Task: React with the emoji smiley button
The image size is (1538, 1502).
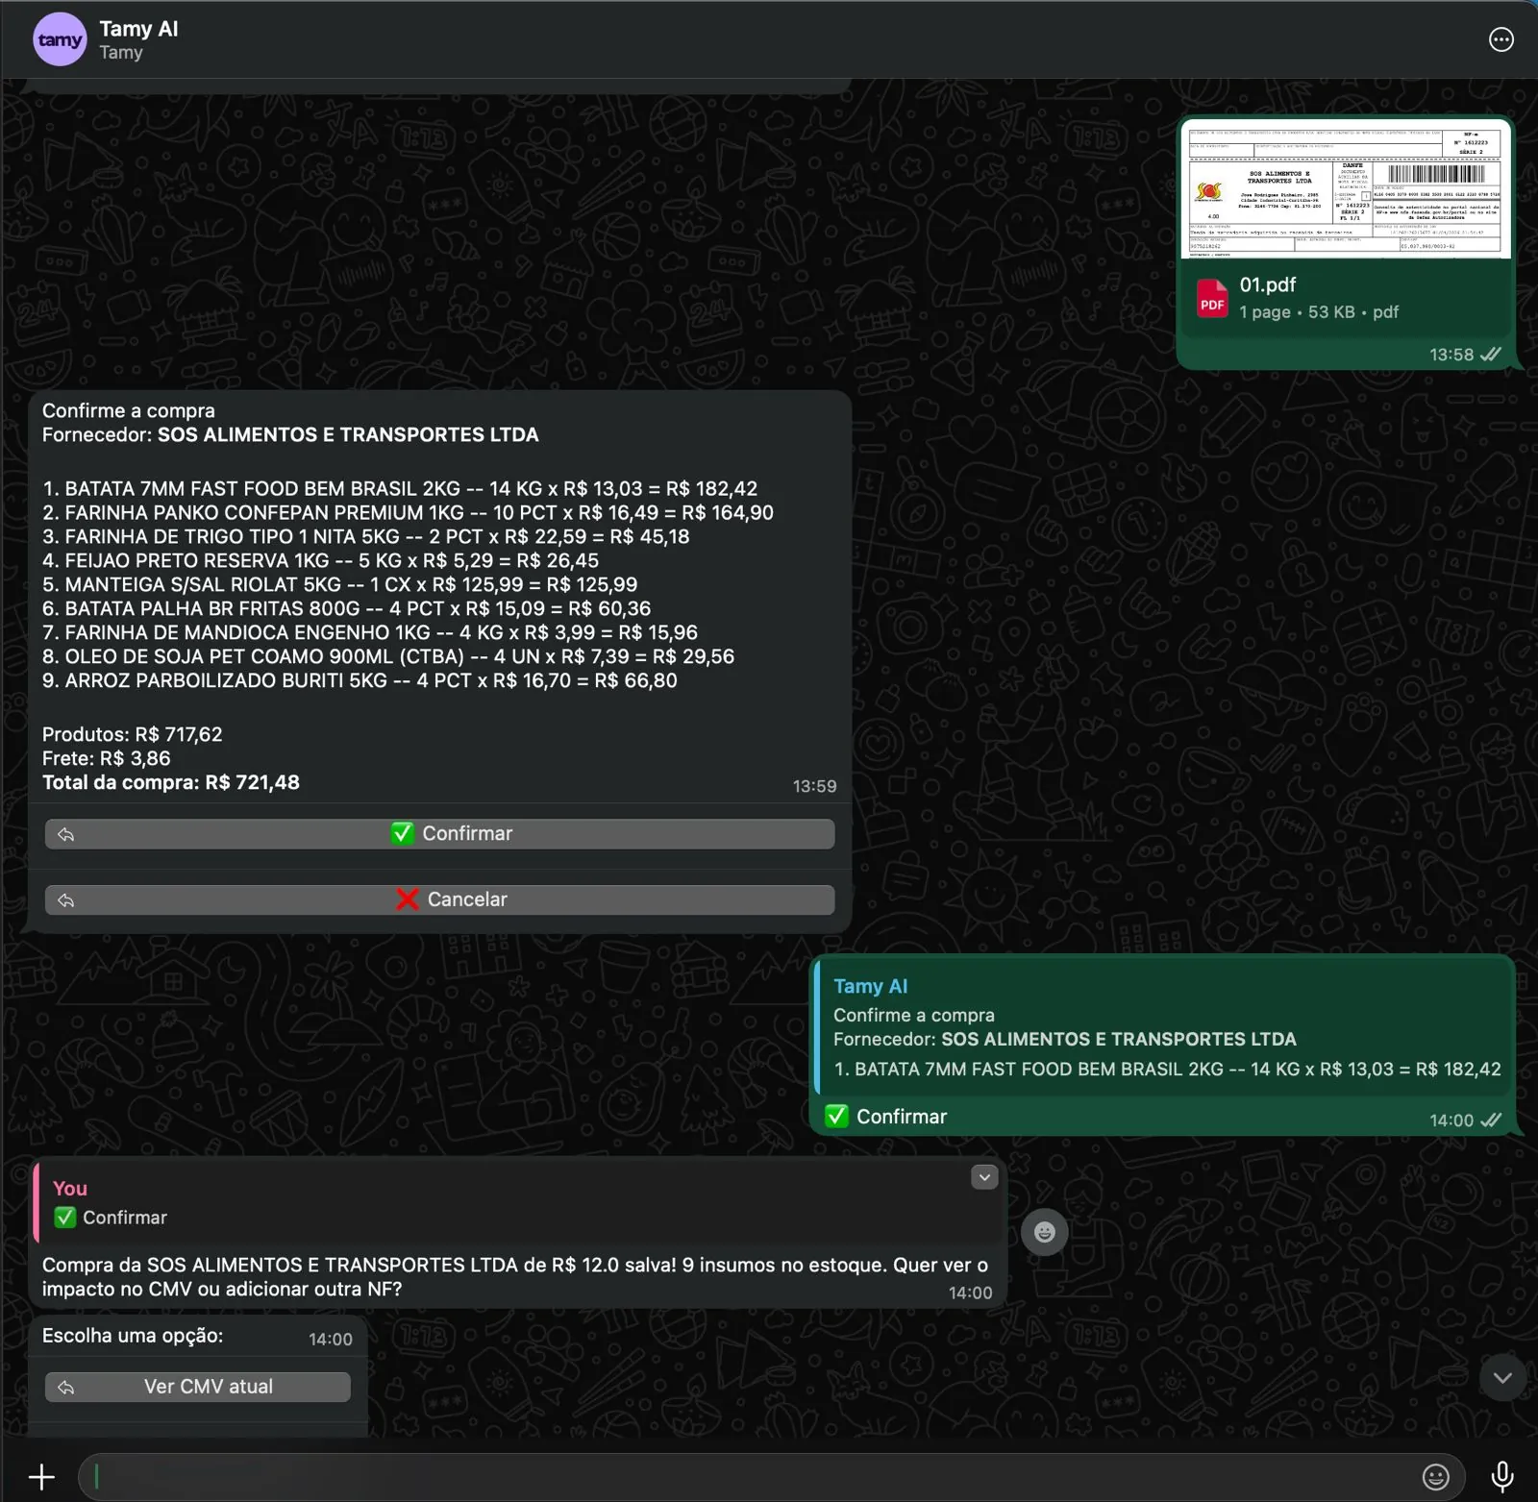Action: pyautogui.click(x=1045, y=1232)
